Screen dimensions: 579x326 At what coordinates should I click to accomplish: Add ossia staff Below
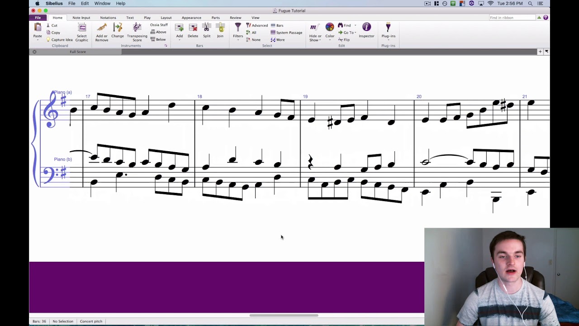[158, 39]
